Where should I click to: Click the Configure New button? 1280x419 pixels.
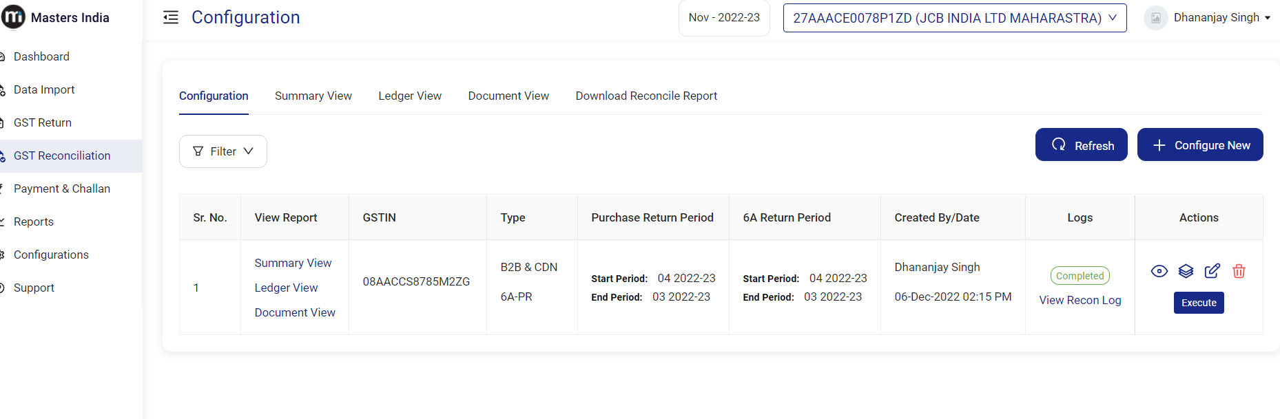click(1199, 145)
